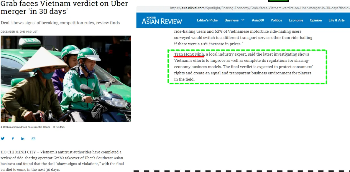
Task: Go to Economy section
Action: [296, 20]
